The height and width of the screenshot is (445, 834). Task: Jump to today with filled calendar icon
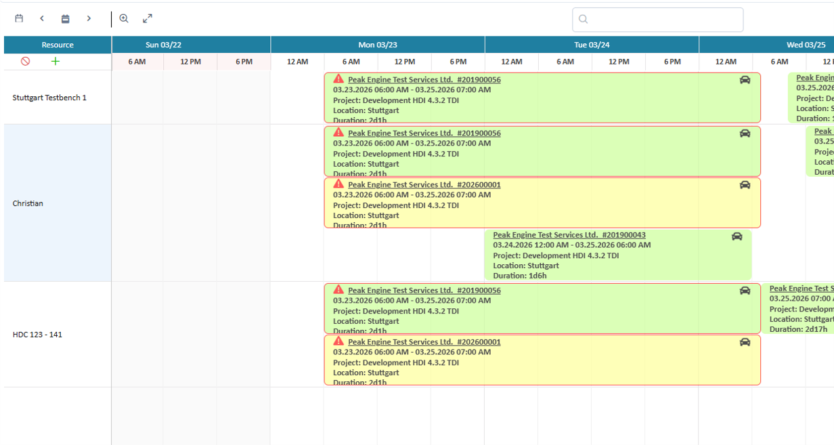(66, 18)
